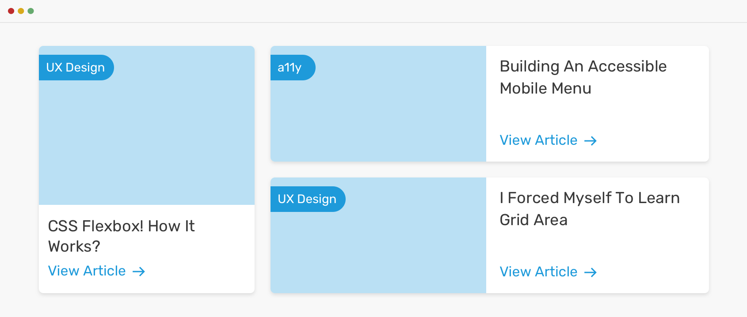Image resolution: width=747 pixels, height=317 pixels.
Task: Click the title "Building An Accessible Mobile Menu"
Action: tap(583, 77)
